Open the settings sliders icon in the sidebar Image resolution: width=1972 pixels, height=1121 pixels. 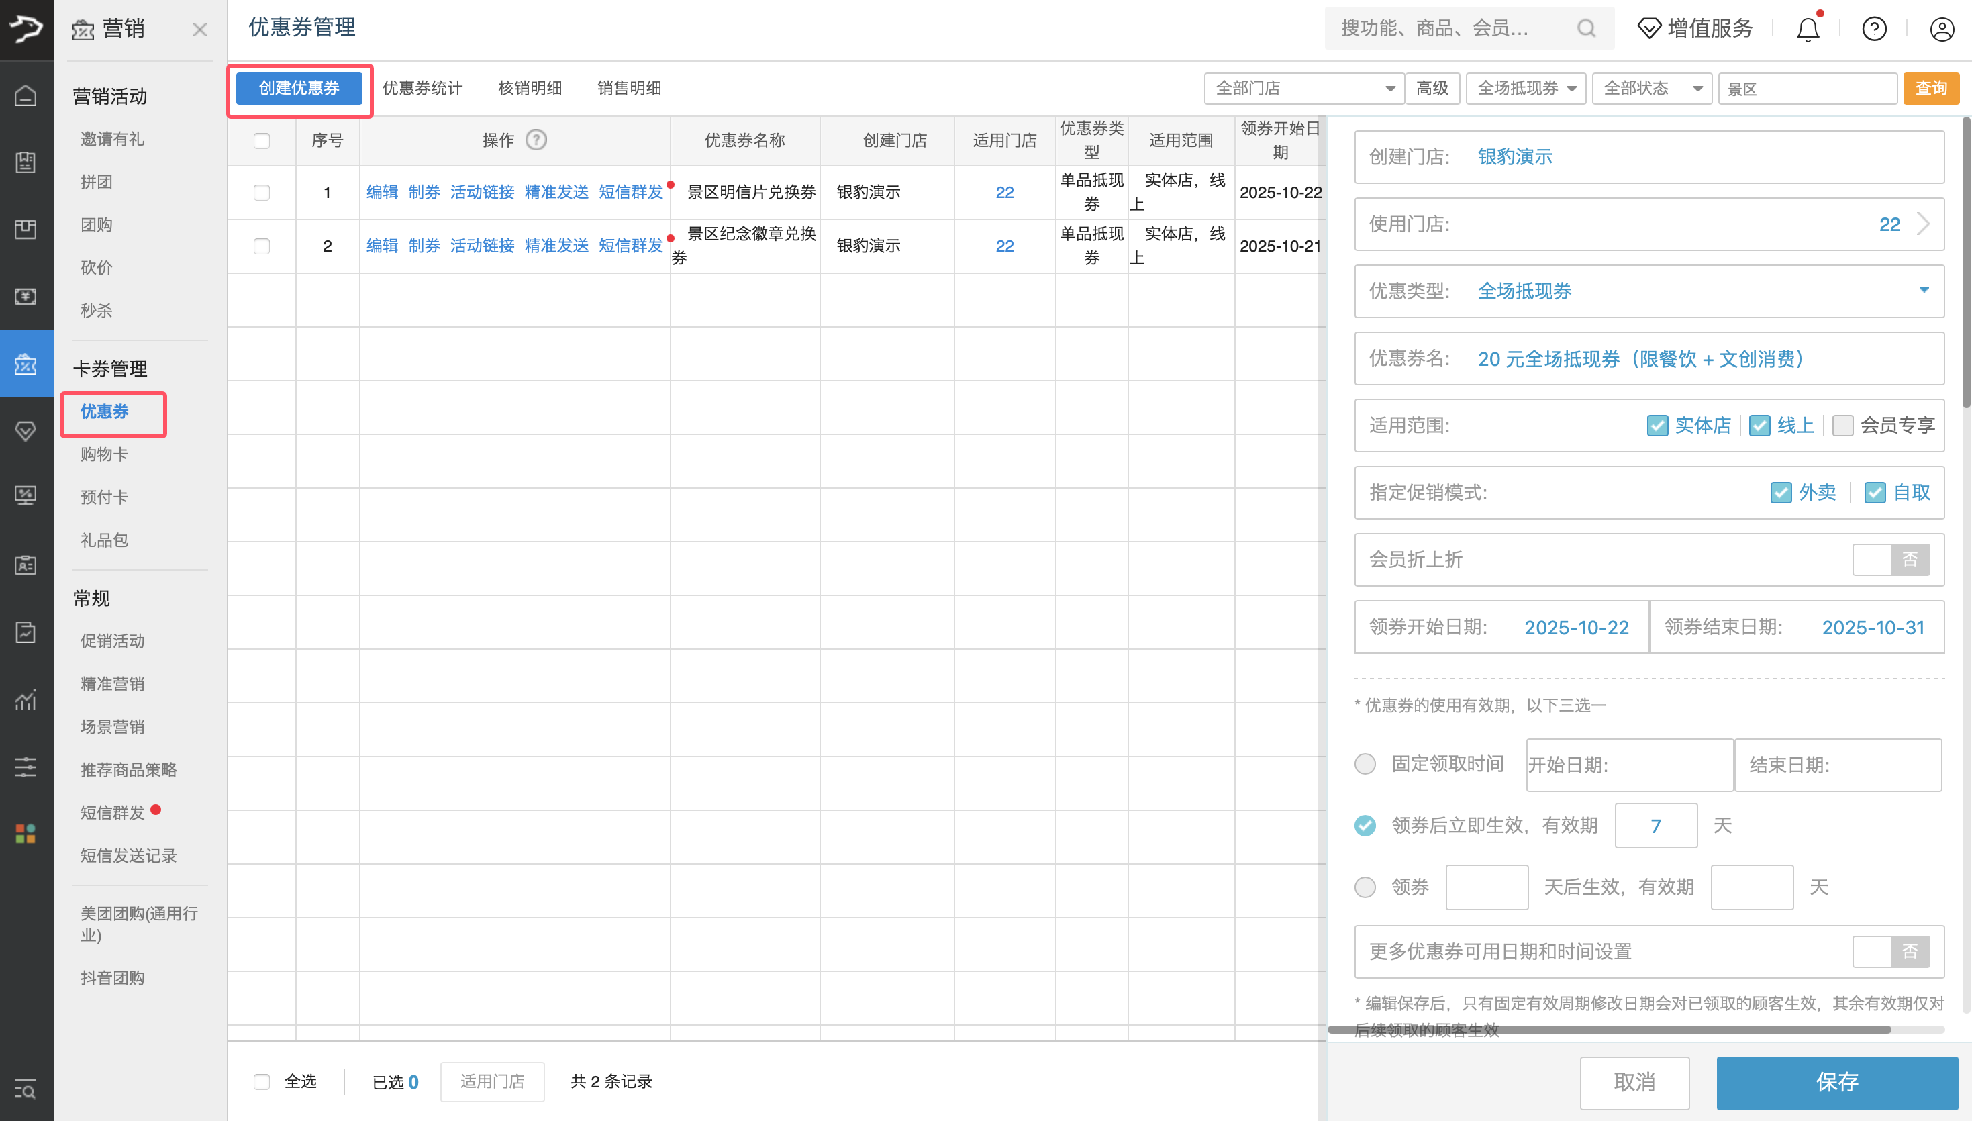26,767
